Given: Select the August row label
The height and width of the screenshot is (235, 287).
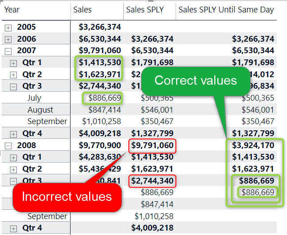Looking at the screenshot, I should click(40, 110).
